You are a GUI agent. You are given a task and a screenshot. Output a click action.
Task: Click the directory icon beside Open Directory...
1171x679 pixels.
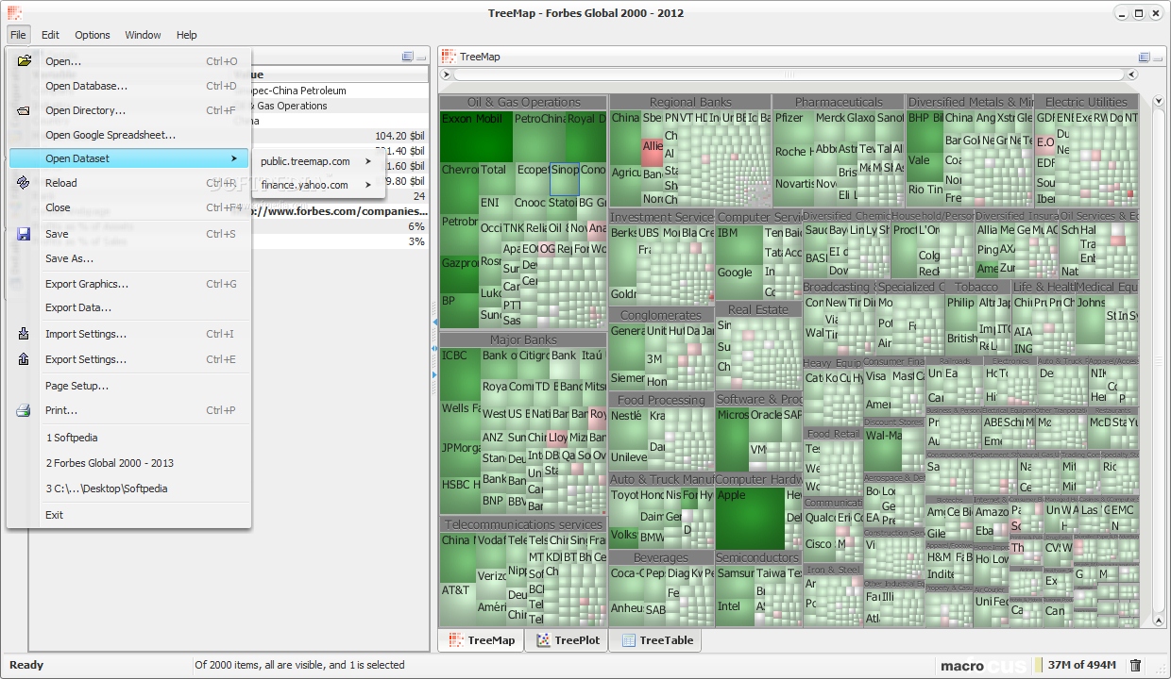25,110
